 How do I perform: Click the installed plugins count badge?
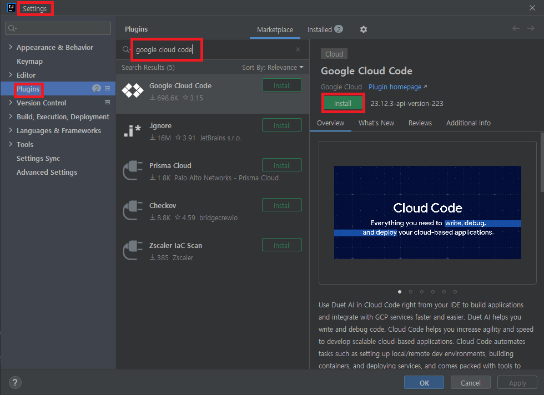pos(339,29)
